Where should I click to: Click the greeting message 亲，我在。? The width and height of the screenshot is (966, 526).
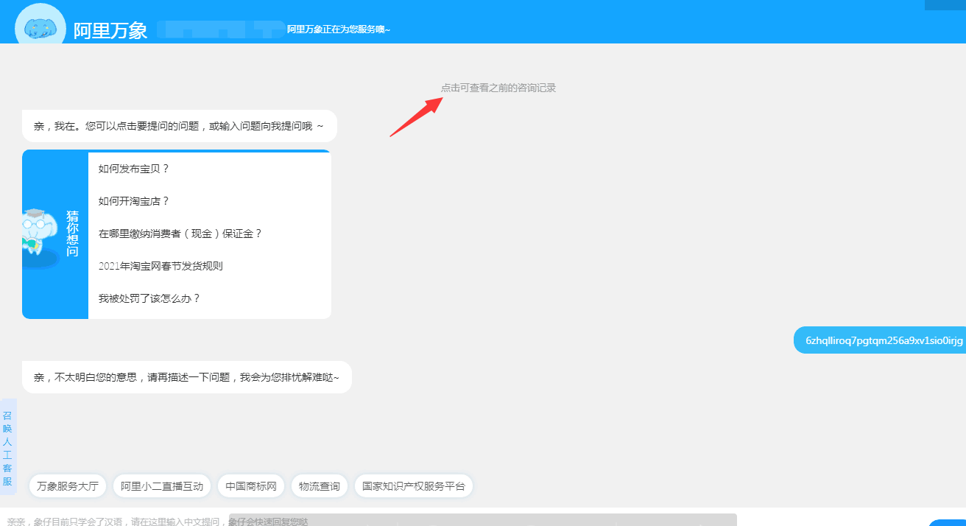click(180, 126)
